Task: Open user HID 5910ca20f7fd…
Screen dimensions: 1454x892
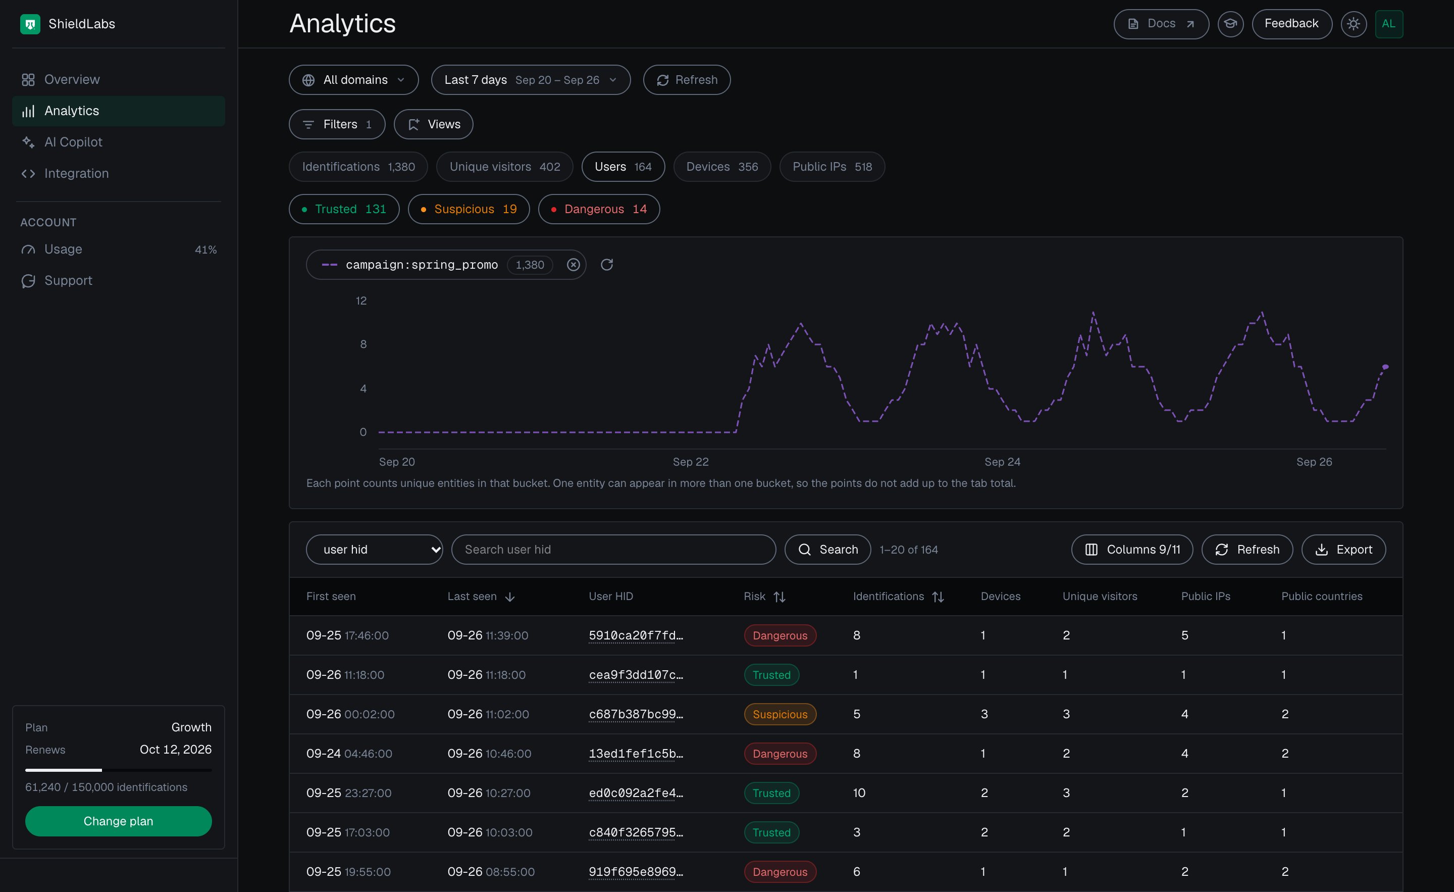Action: click(x=636, y=636)
